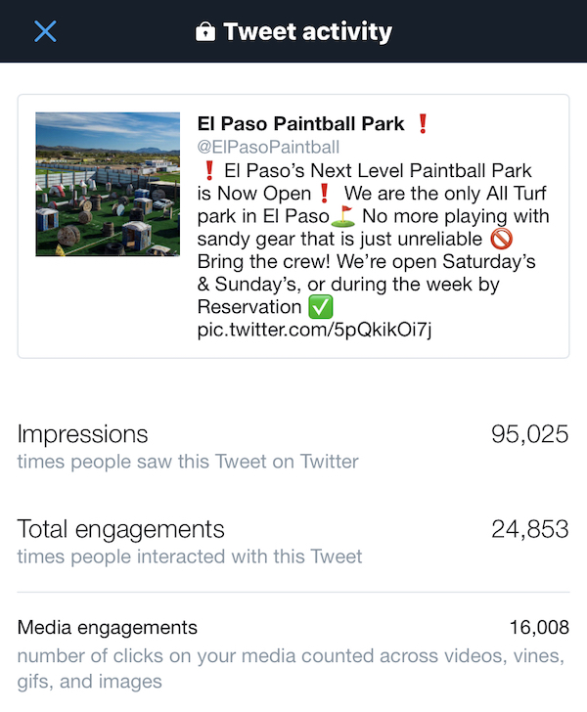
Task: Click the Tweet activity header title
Action: coord(307,31)
